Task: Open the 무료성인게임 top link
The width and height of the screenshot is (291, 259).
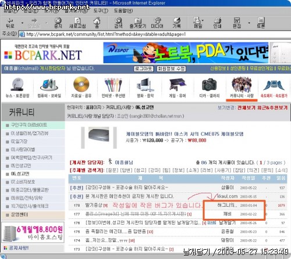Action: click(x=261, y=69)
